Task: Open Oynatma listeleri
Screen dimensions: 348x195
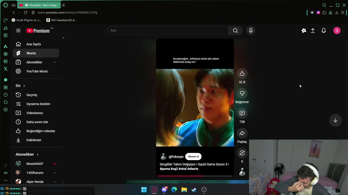Action: pos(36,104)
